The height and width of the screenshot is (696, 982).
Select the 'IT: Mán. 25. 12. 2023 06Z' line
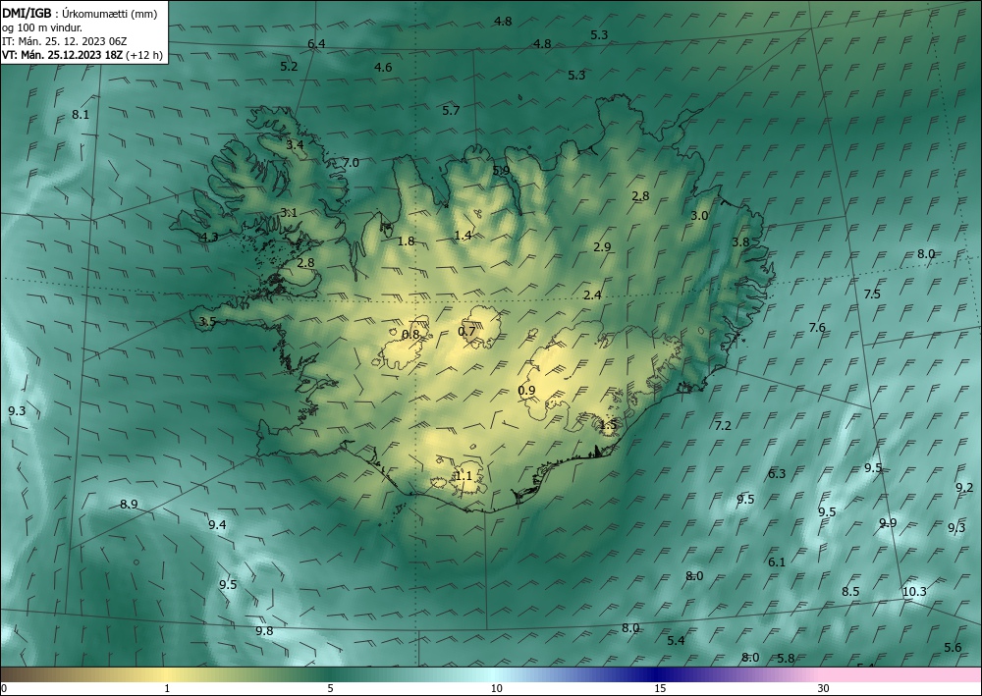[x=65, y=41]
